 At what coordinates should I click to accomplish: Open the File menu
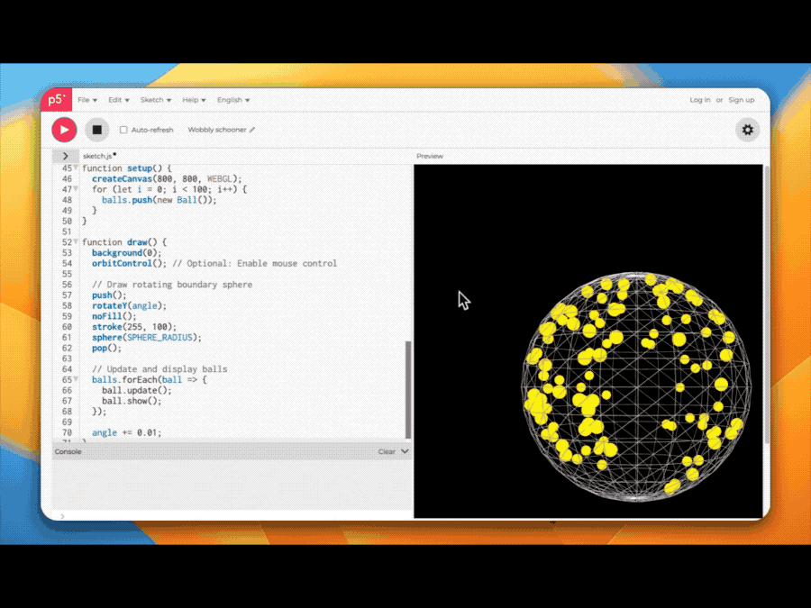pos(86,100)
